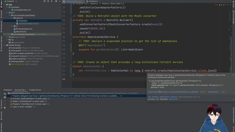Screen dimensions: 235x132
Task: Select the Property delegate error in Problems list
Action: pyautogui.click(x=76, y=96)
